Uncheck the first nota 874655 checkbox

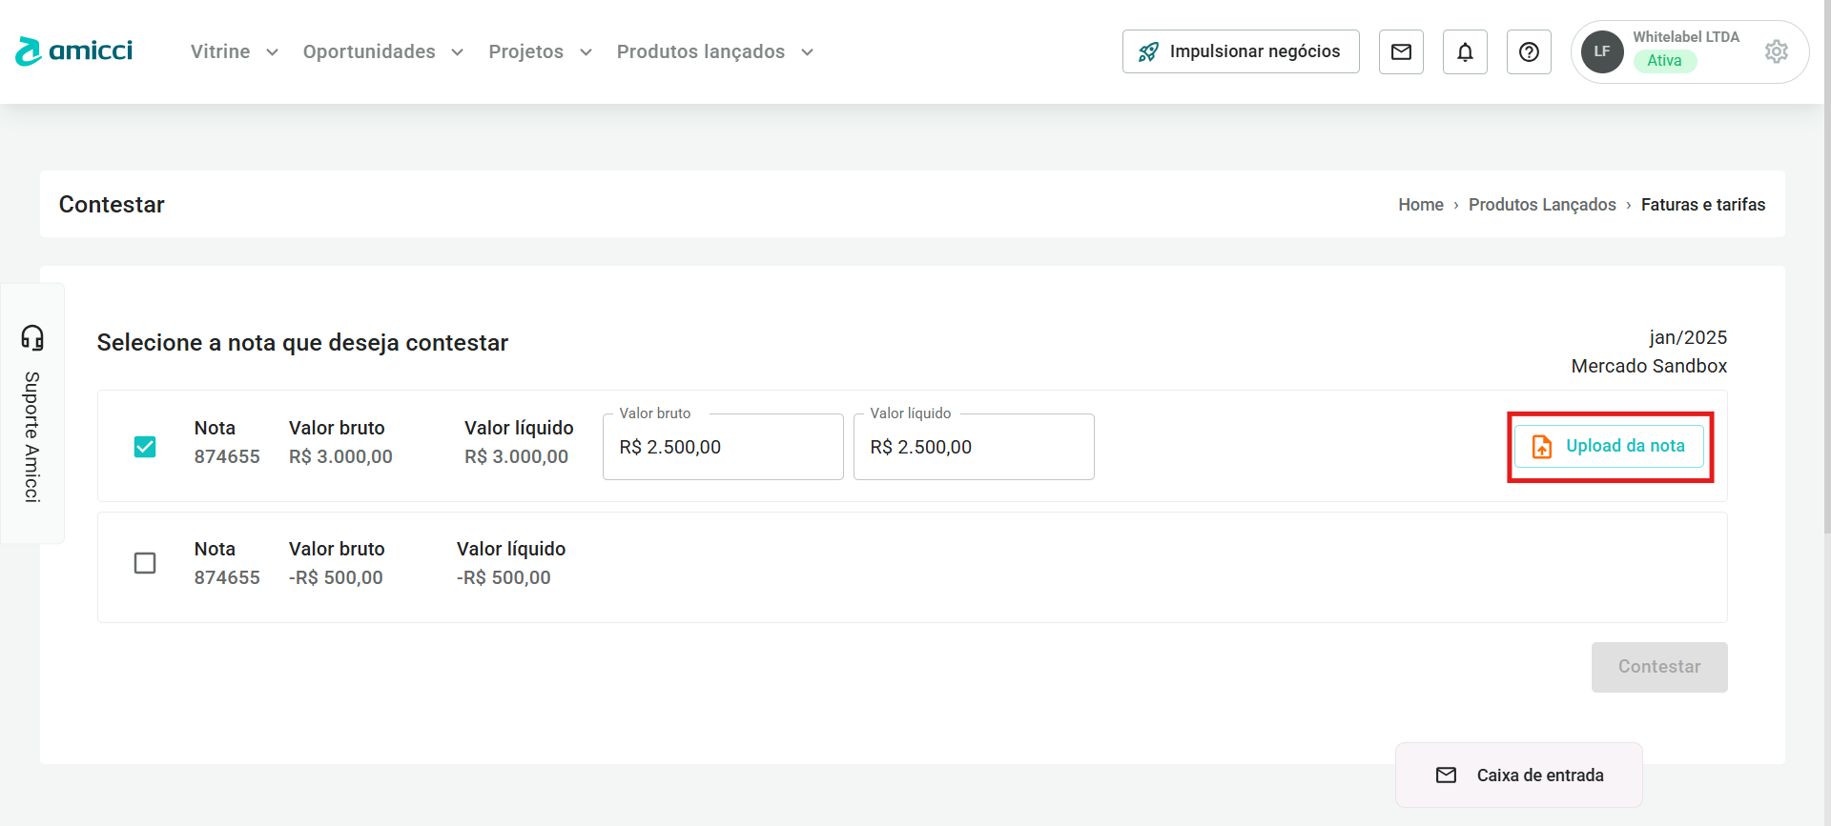145,446
